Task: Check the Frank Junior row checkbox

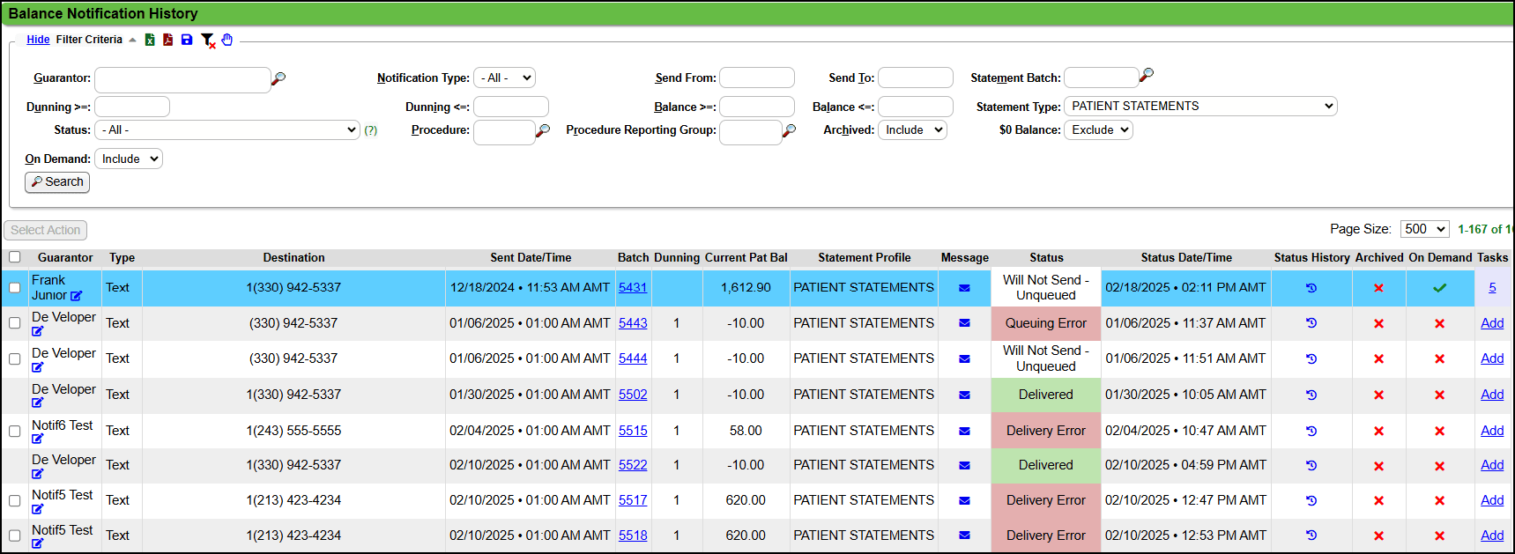Action: (x=15, y=288)
